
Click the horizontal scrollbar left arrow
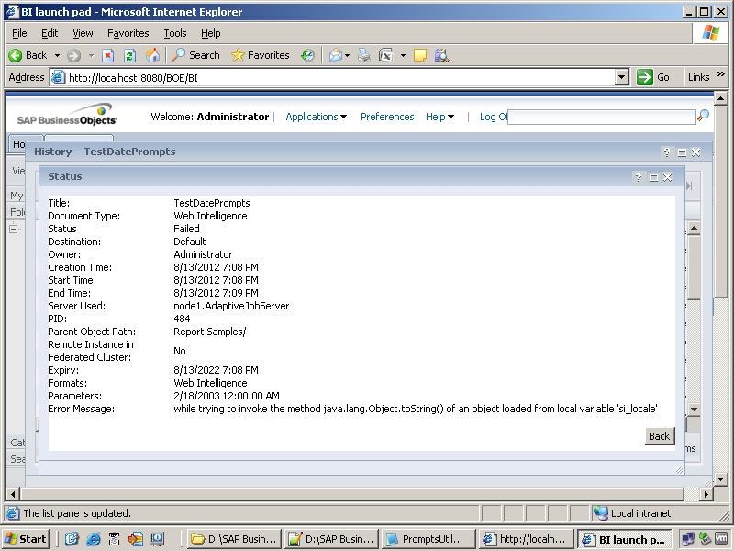pyautogui.click(x=13, y=494)
